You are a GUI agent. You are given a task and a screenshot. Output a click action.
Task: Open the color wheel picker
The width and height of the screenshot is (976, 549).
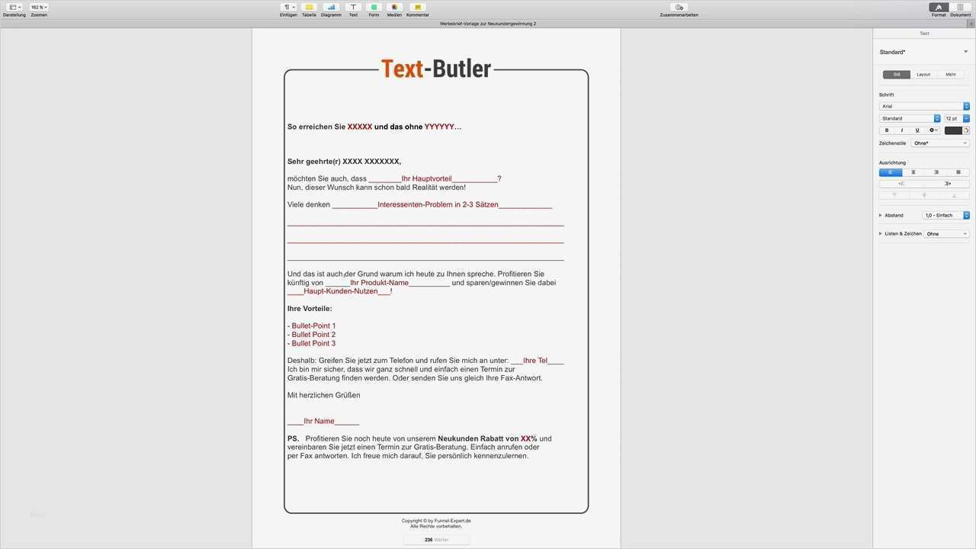[966, 130]
